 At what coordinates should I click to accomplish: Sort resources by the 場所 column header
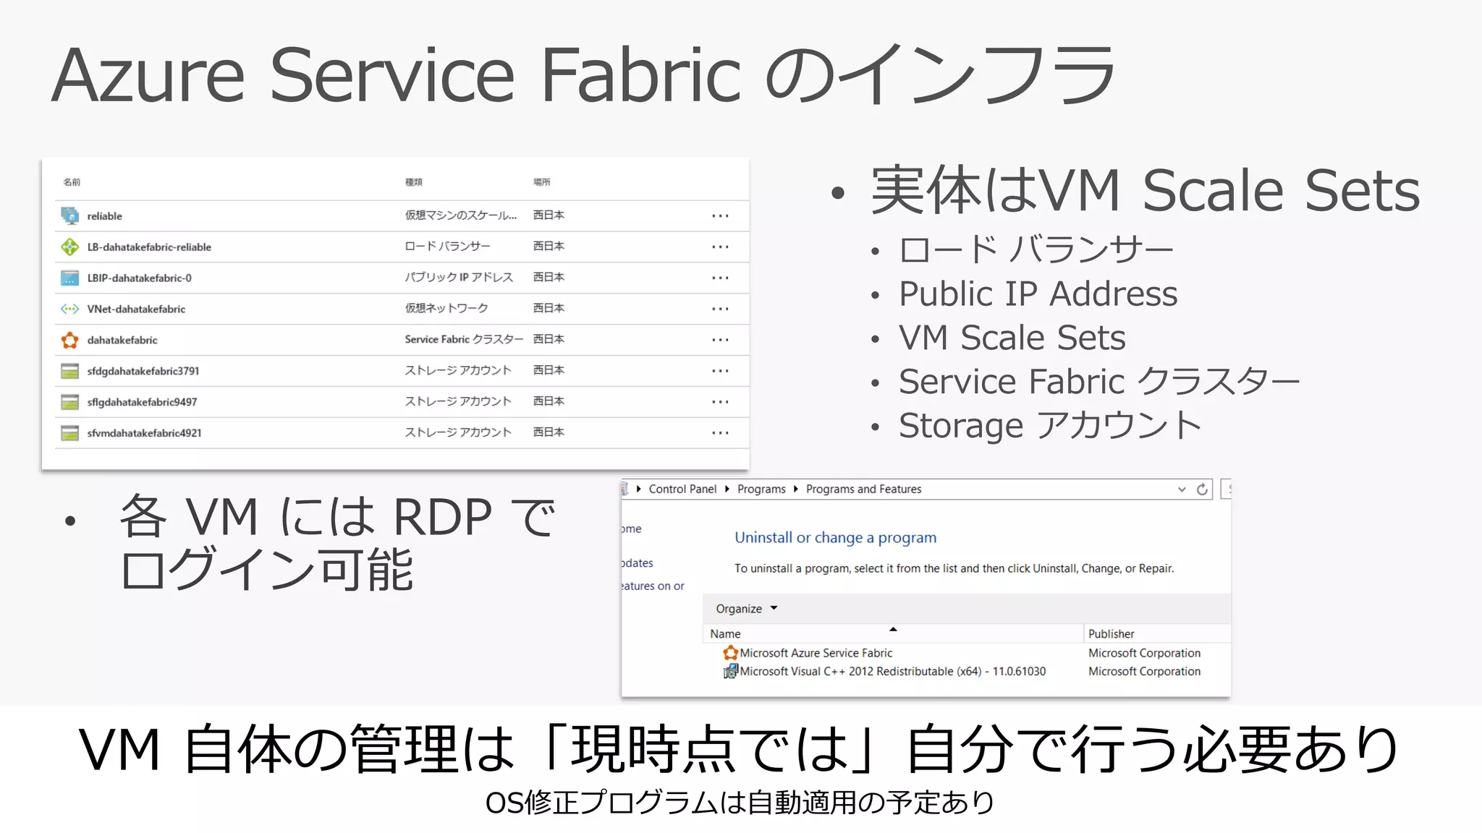click(542, 182)
